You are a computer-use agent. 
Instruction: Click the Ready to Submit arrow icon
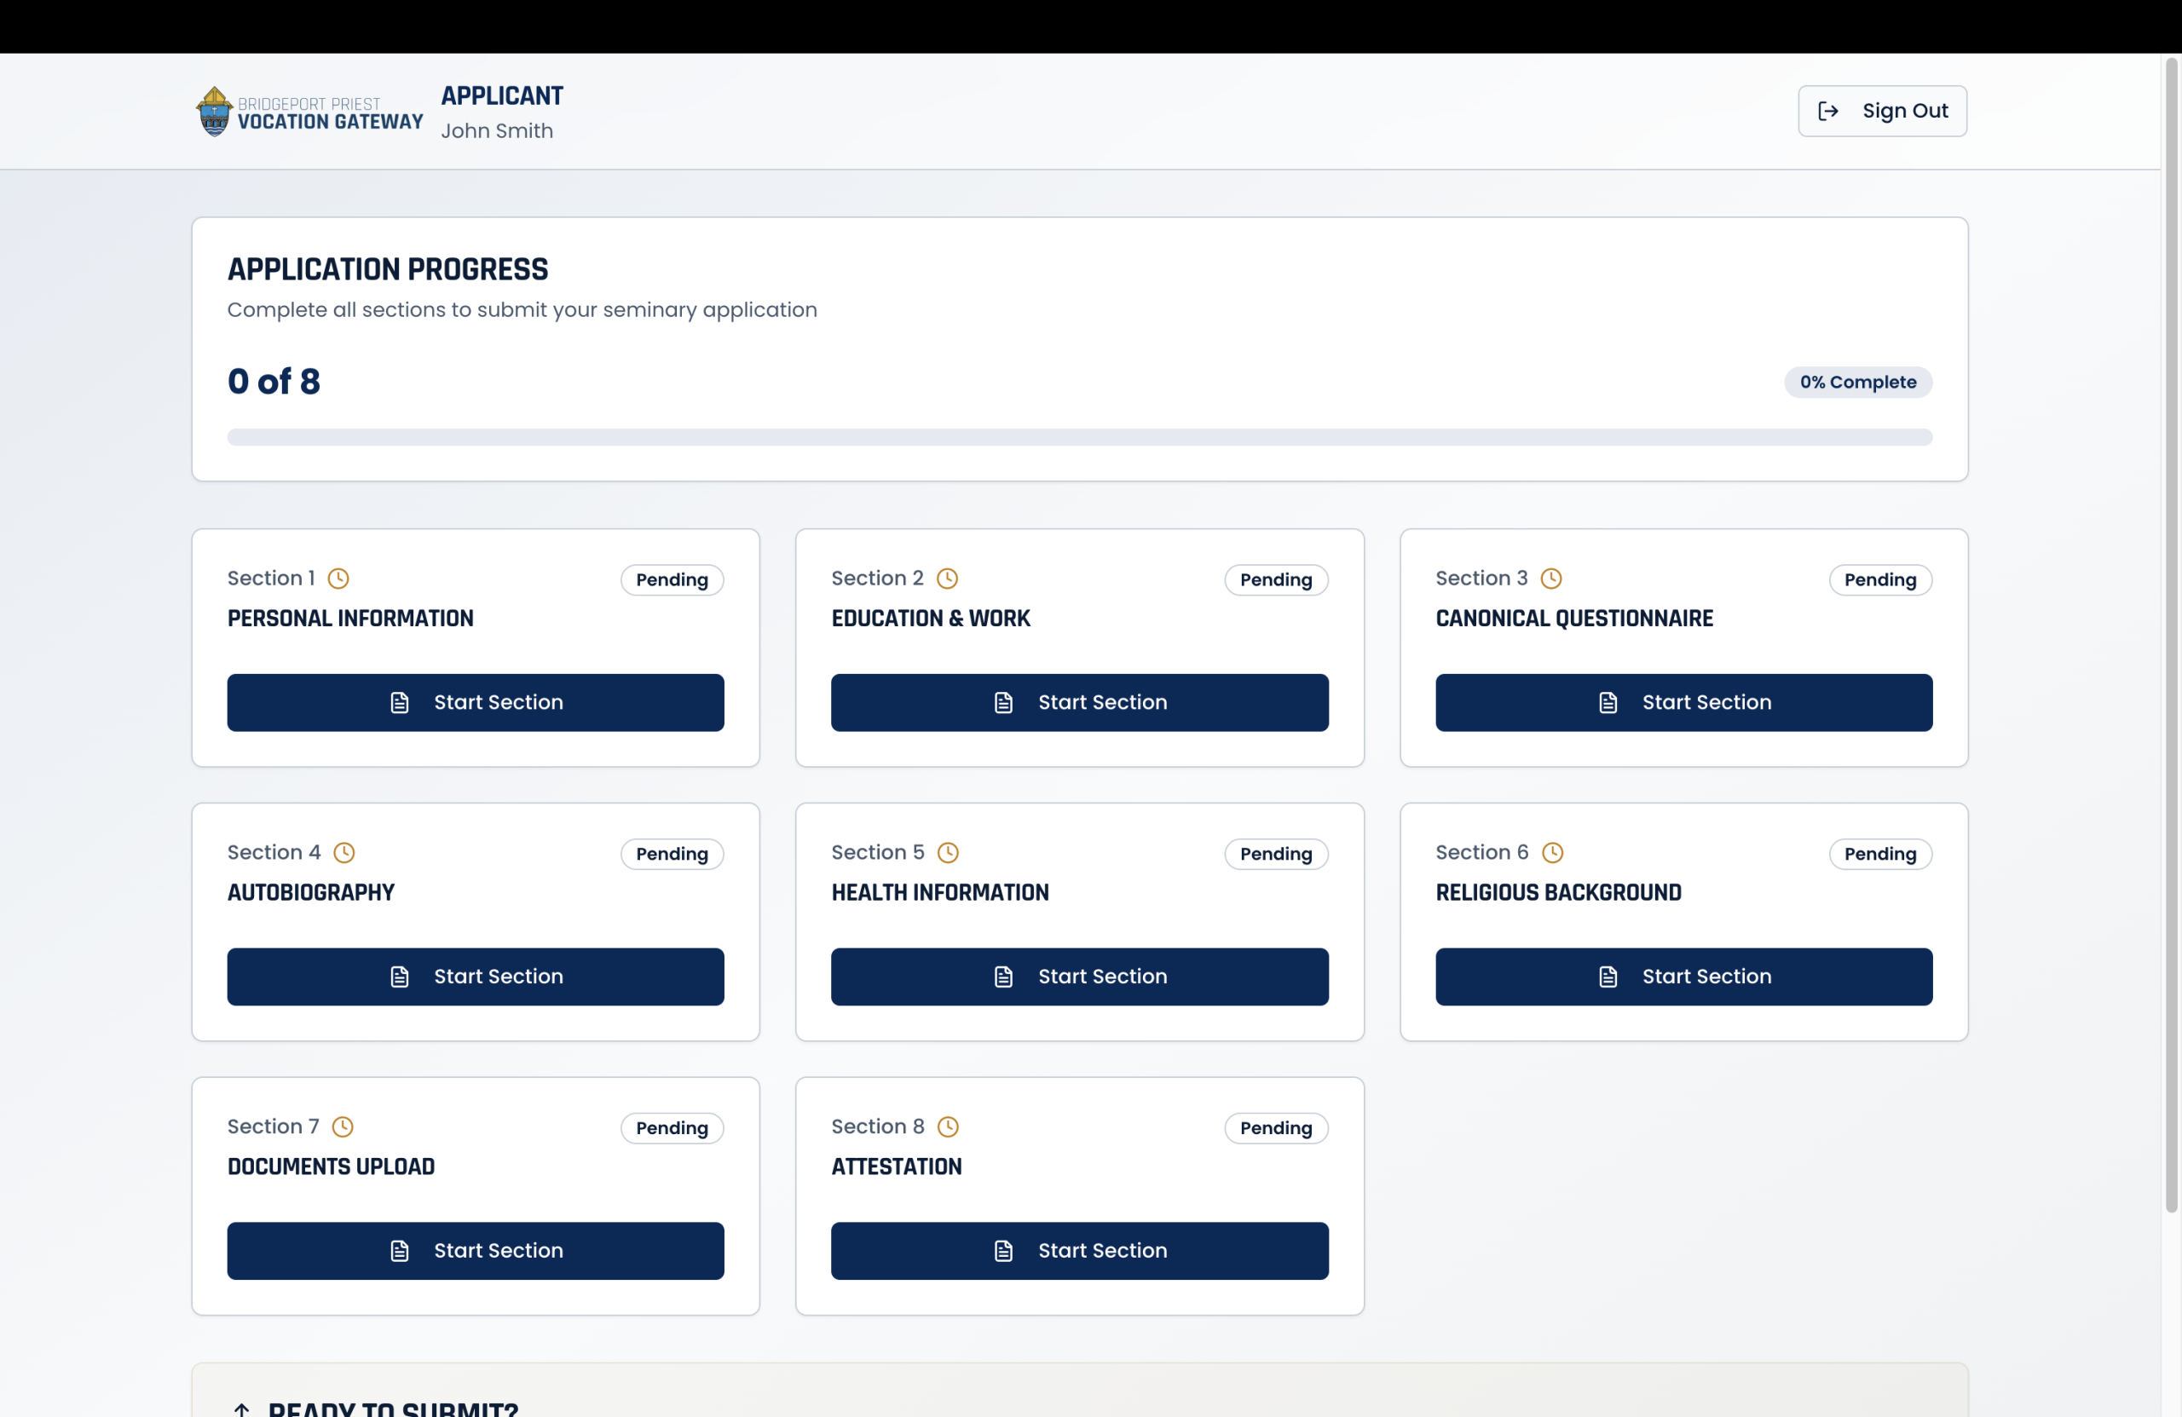[x=241, y=1408]
